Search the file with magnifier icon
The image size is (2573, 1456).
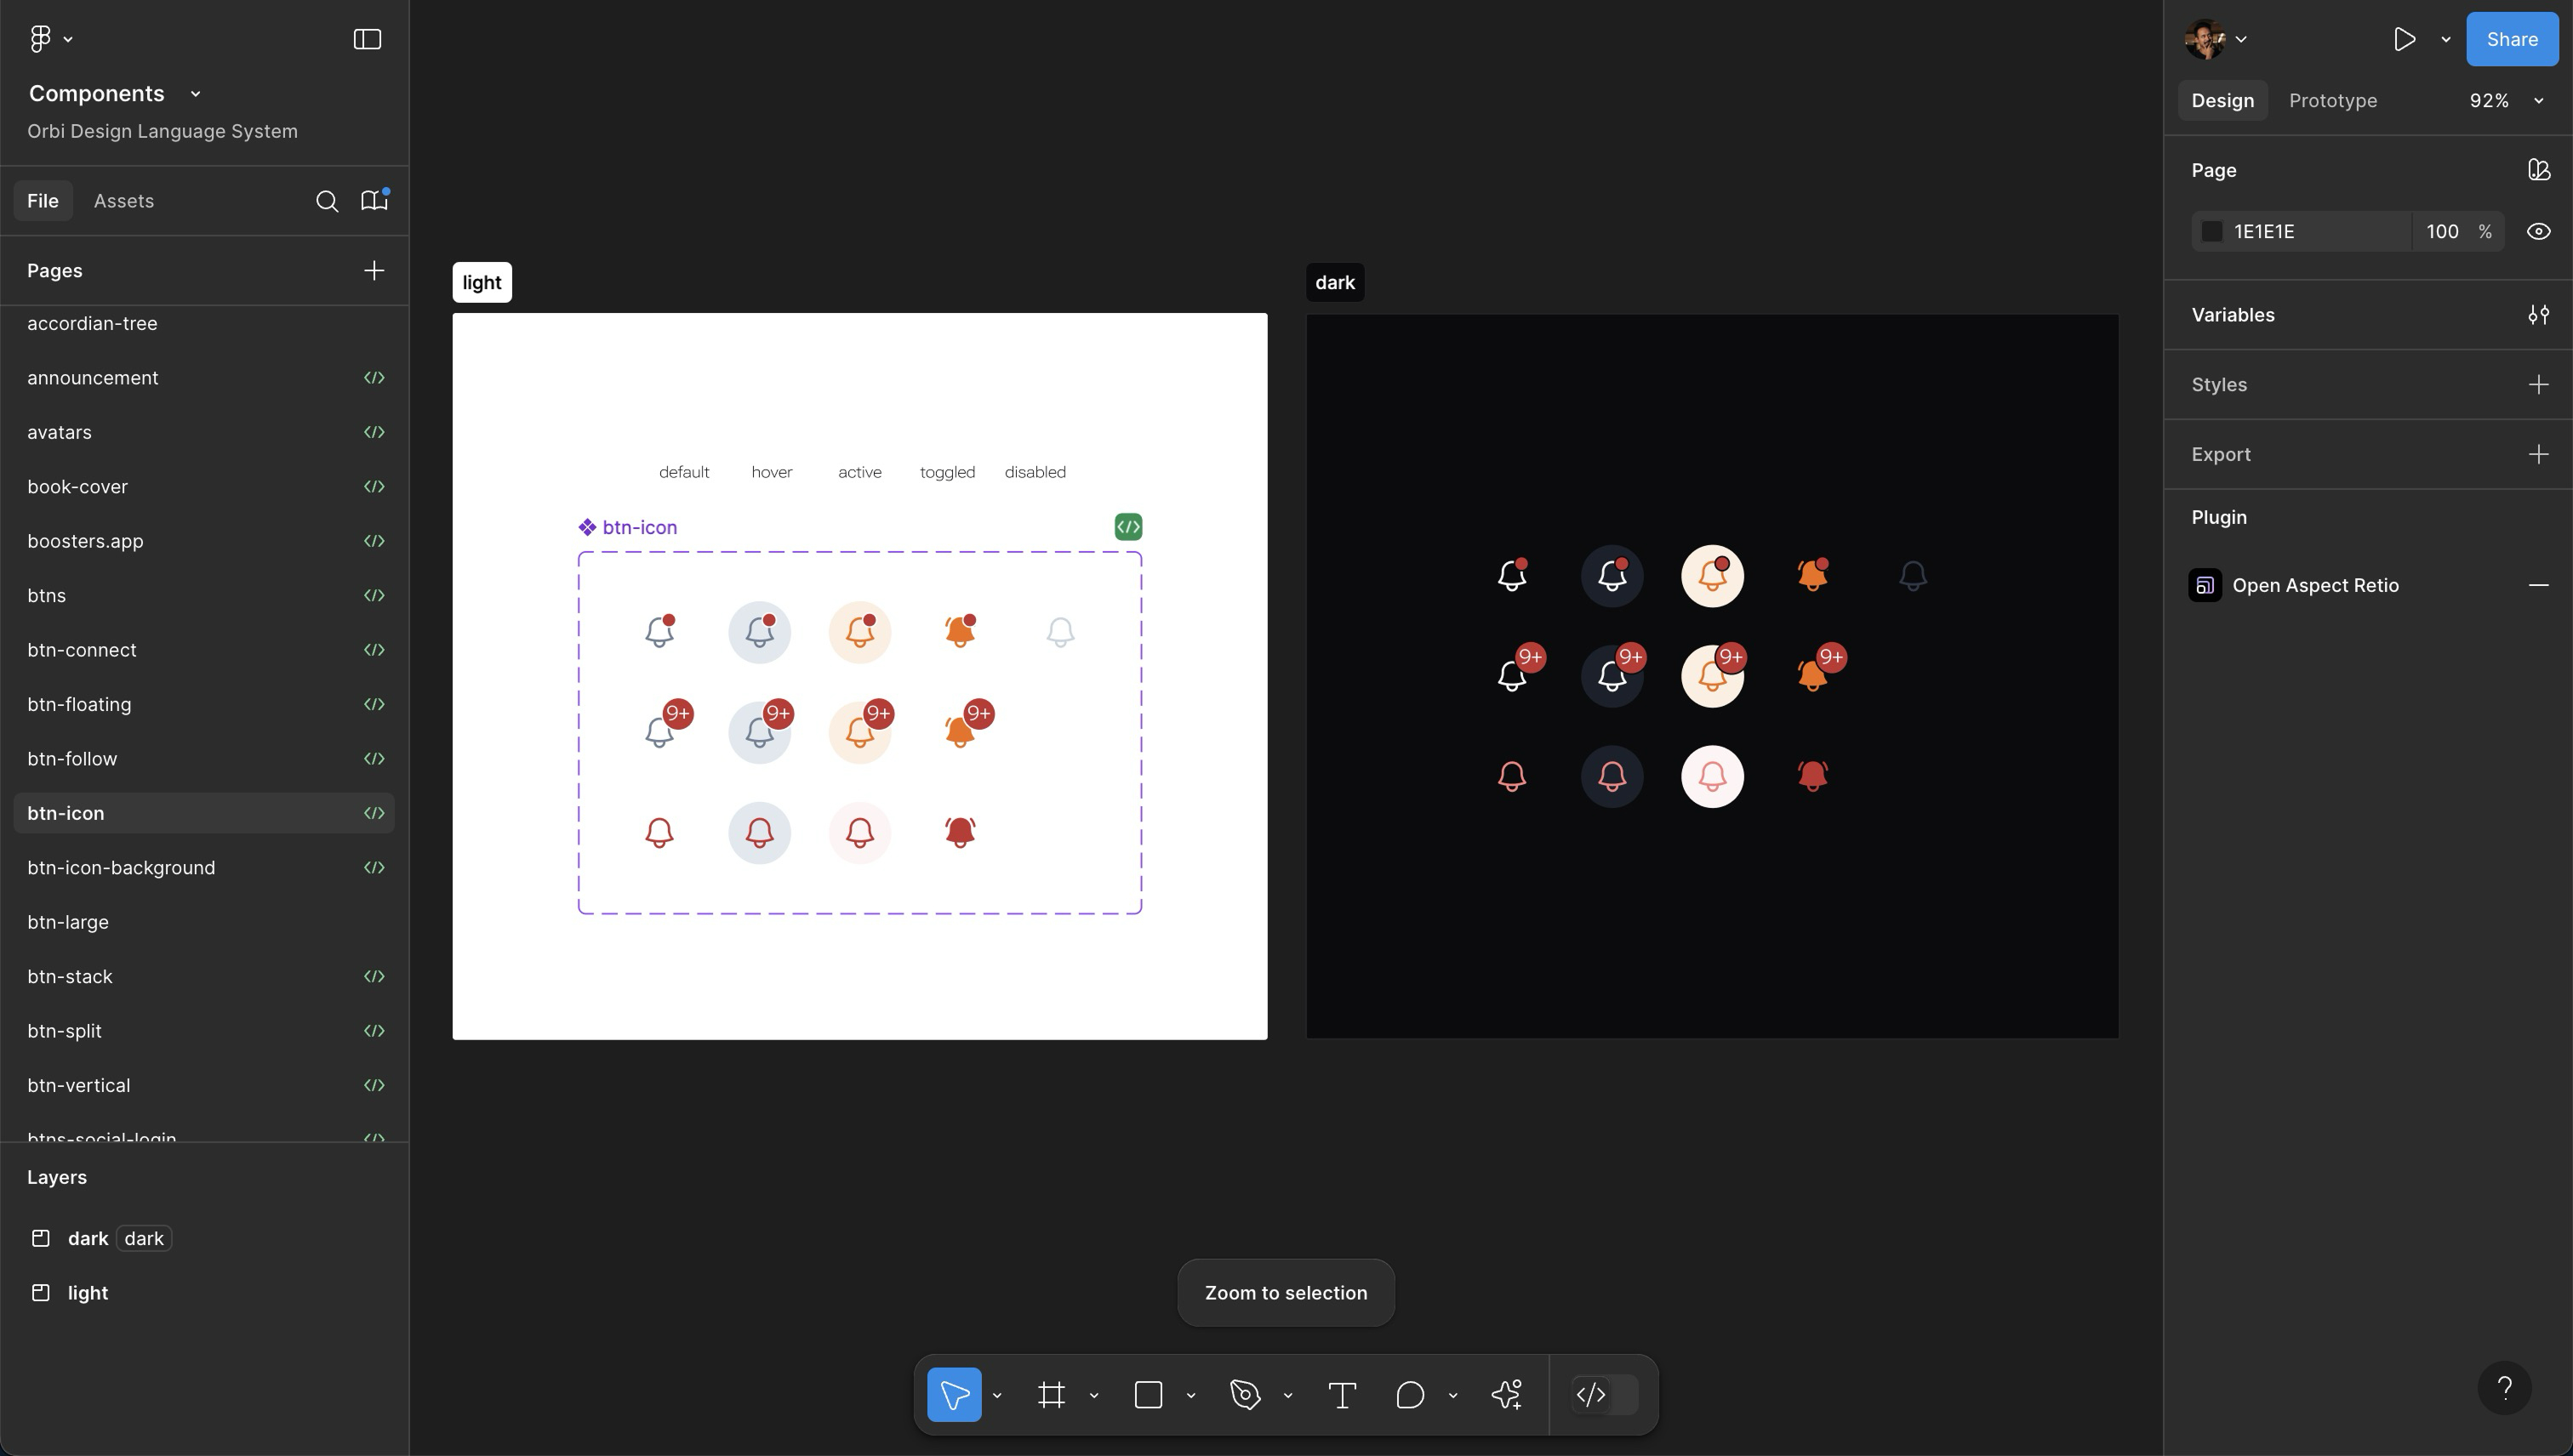click(326, 201)
